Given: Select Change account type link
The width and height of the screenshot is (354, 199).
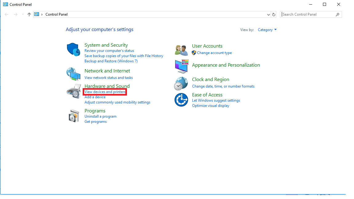Looking at the screenshot, I should point(214,53).
